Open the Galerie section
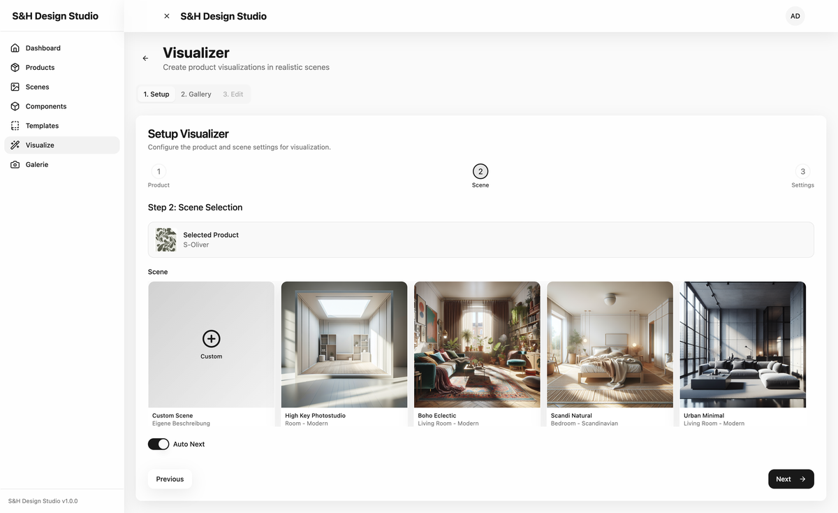Screen dimensions: 838x513 tap(15, 164)
